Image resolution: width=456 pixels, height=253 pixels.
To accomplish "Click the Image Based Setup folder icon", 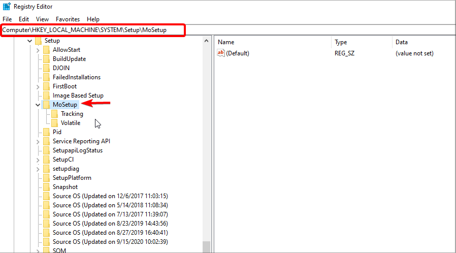I will [46, 96].
